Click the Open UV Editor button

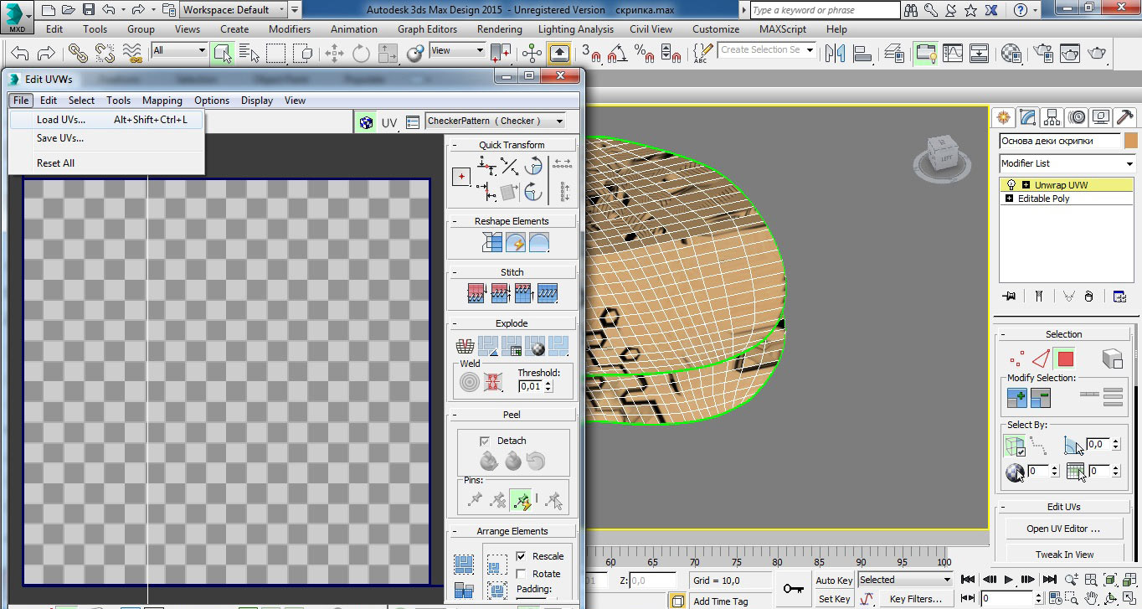point(1062,529)
